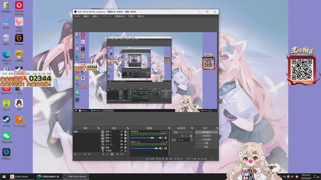Remove the selected scene with the minus icon
Image resolution: width=321 pixels, height=180 pixels.
click(x=79, y=154)
